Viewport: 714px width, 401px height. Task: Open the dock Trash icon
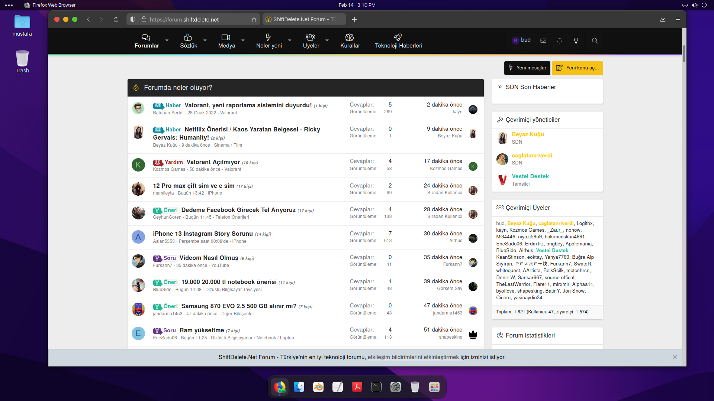point(415,387)
